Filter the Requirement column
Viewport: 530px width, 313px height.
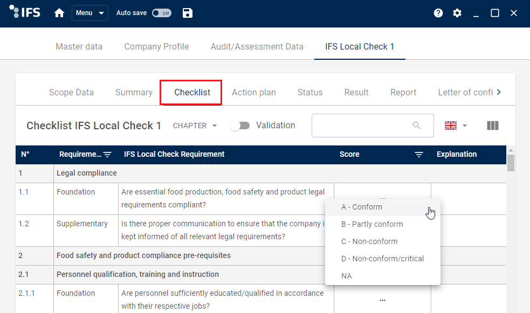point(107,155)
